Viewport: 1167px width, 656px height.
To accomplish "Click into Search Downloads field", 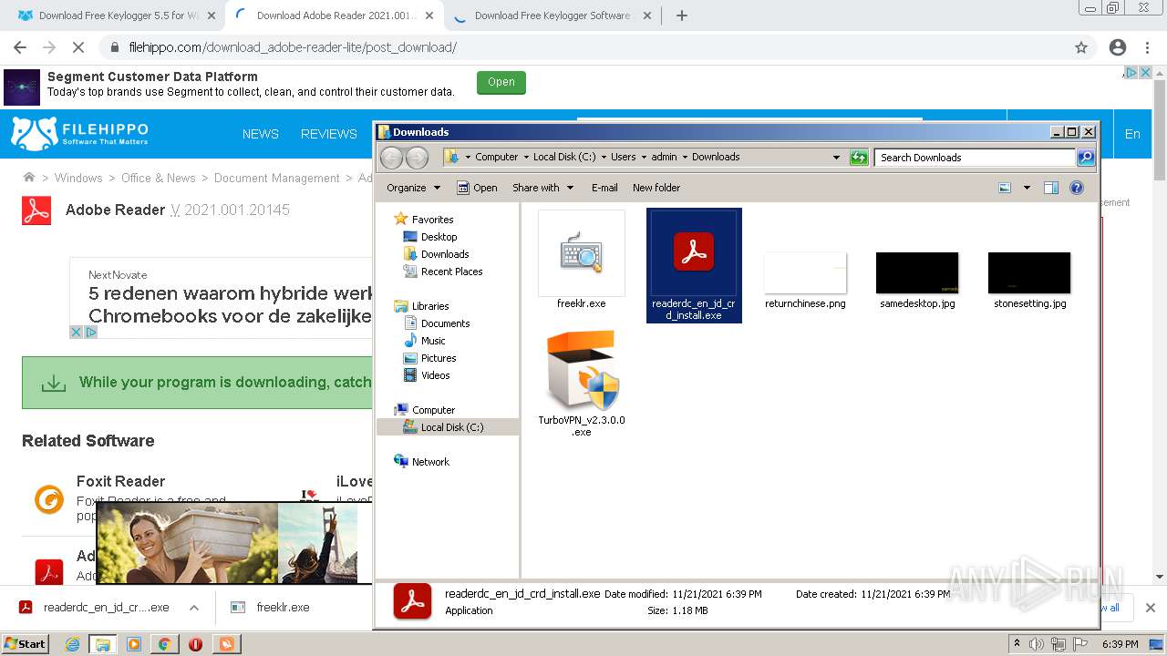I will pyautogui.click(x=975, y=158).
